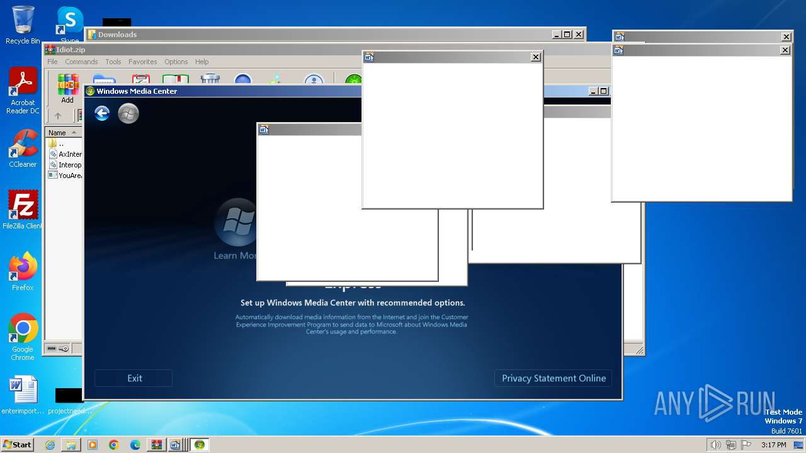Click the Add icon in WinRAR toolbar
The height and width of the screenshot is (453, 806).
67,88
